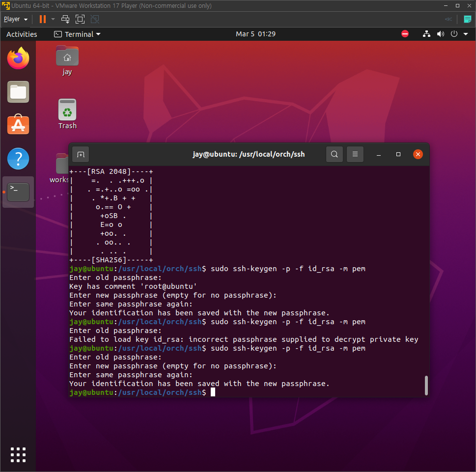
Task: Launch Firefox from the dock
Action: pyautogui.click(x=18, y=58)
